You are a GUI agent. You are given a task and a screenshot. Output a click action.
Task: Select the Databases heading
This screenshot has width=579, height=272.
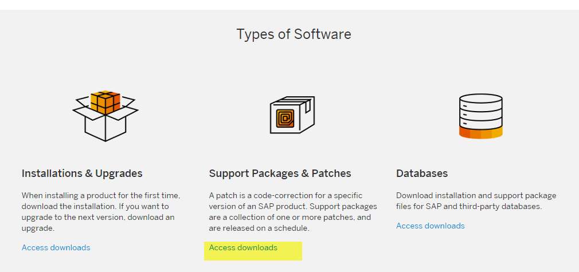point(422,173)
